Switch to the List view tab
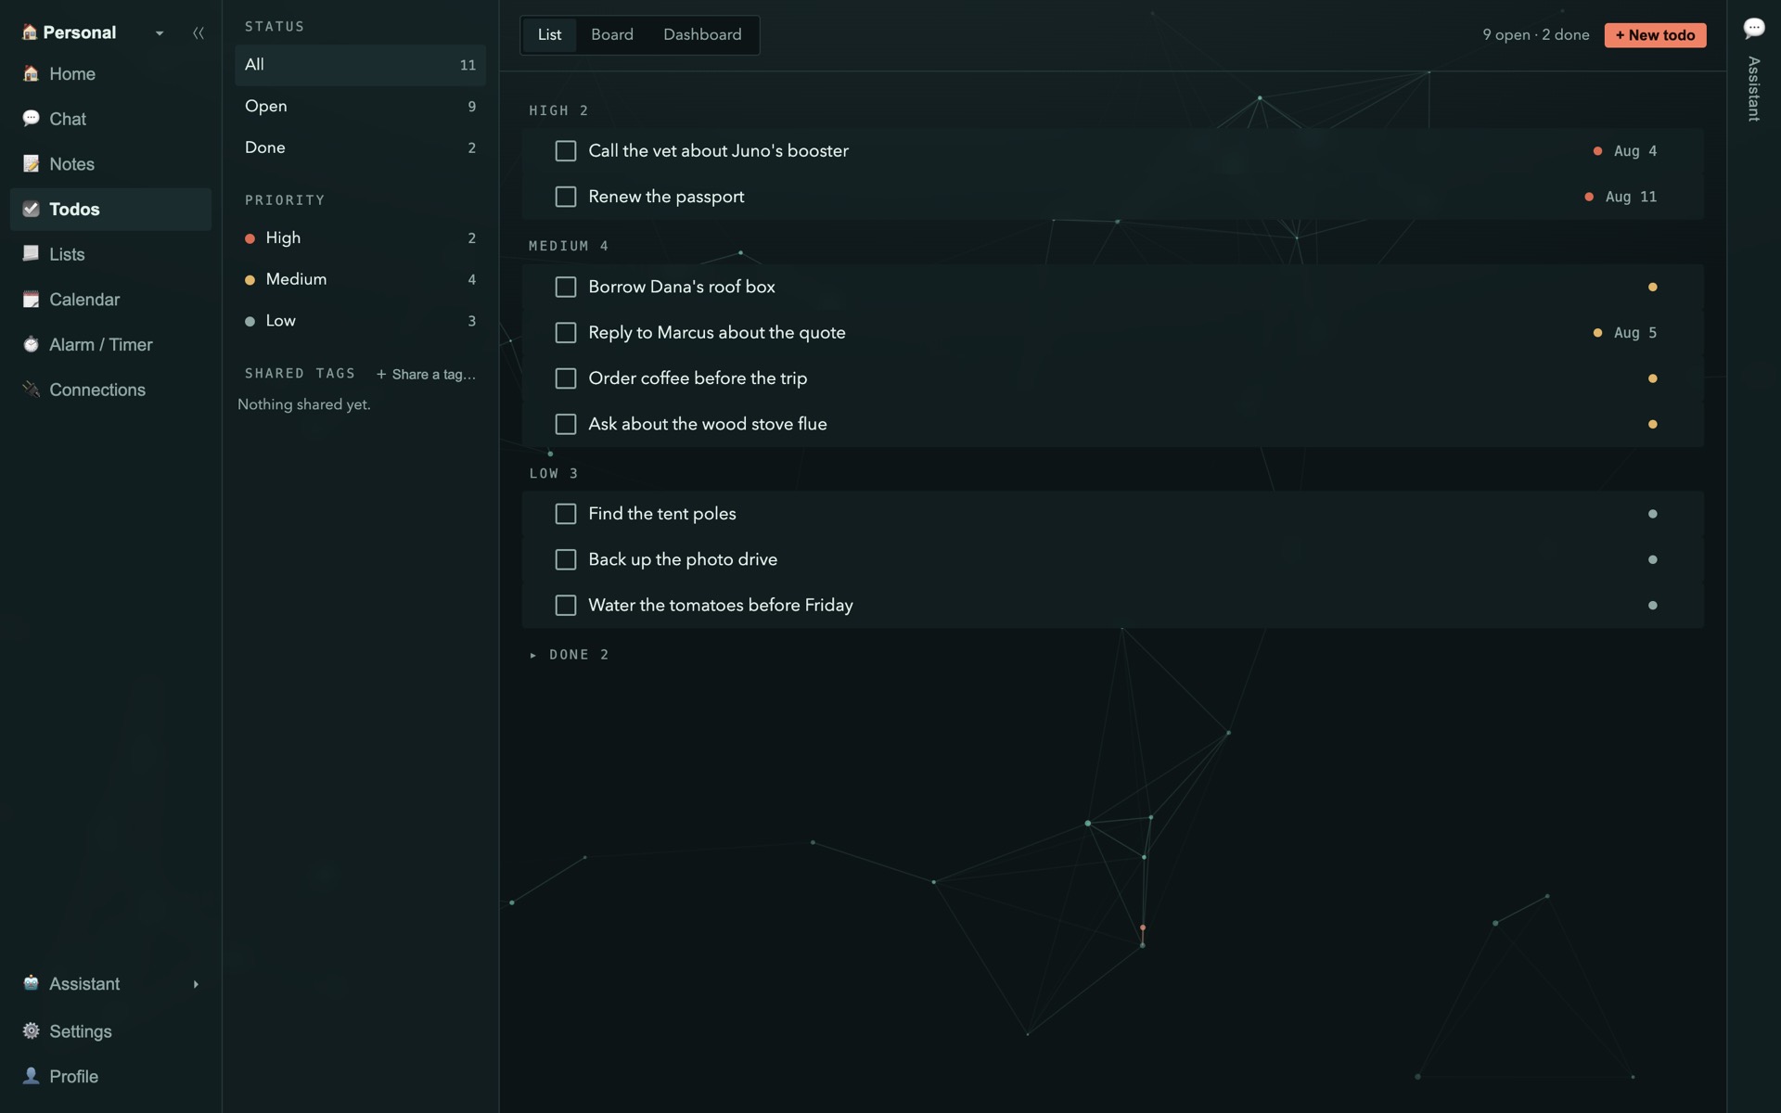This screenshot has height=1113, width=1781. (x=549, y=34)
